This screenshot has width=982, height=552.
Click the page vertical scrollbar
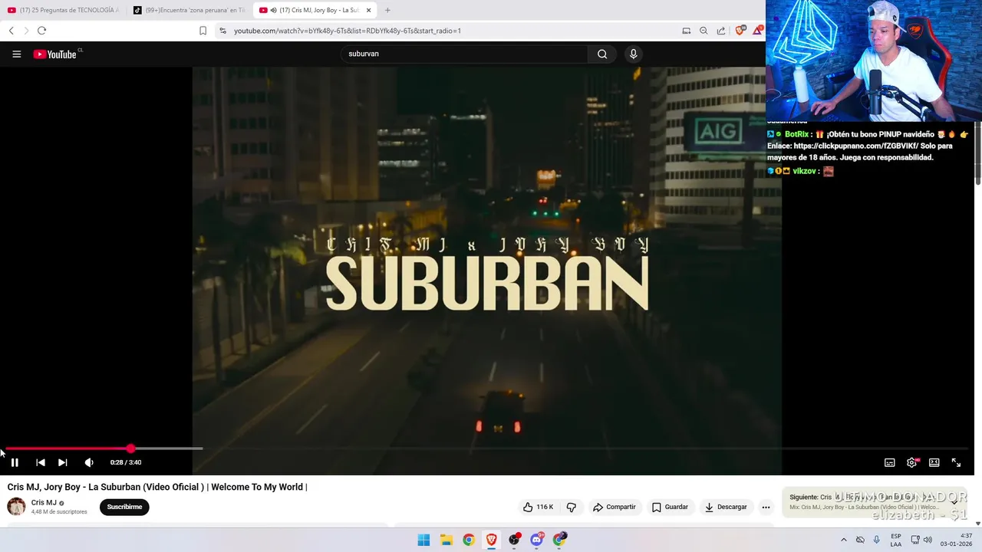[978, 153]
